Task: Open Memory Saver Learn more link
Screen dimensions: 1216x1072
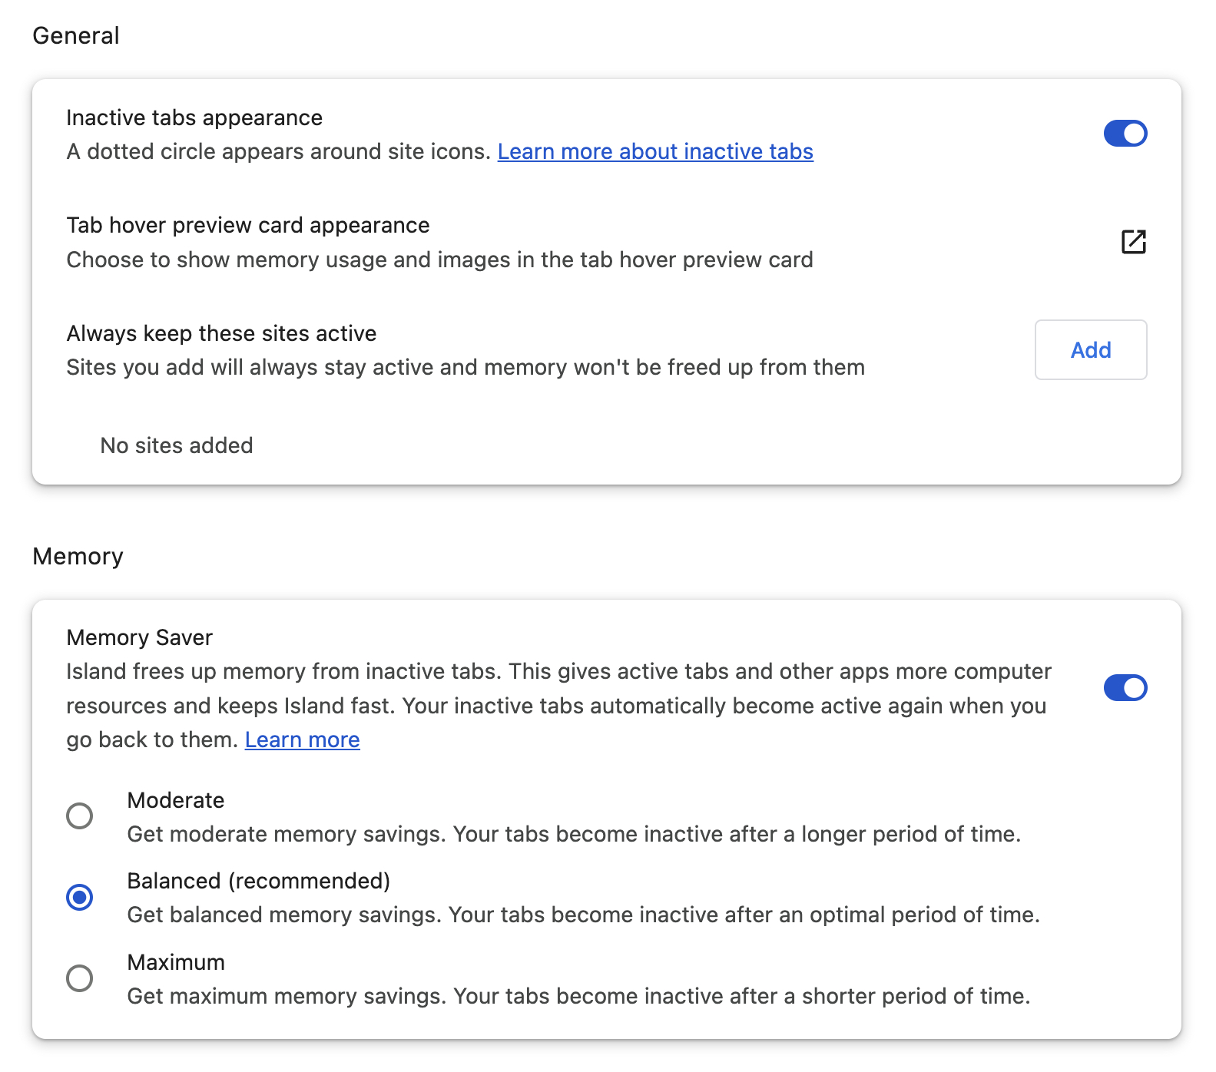Action: (x=303, y=740)
